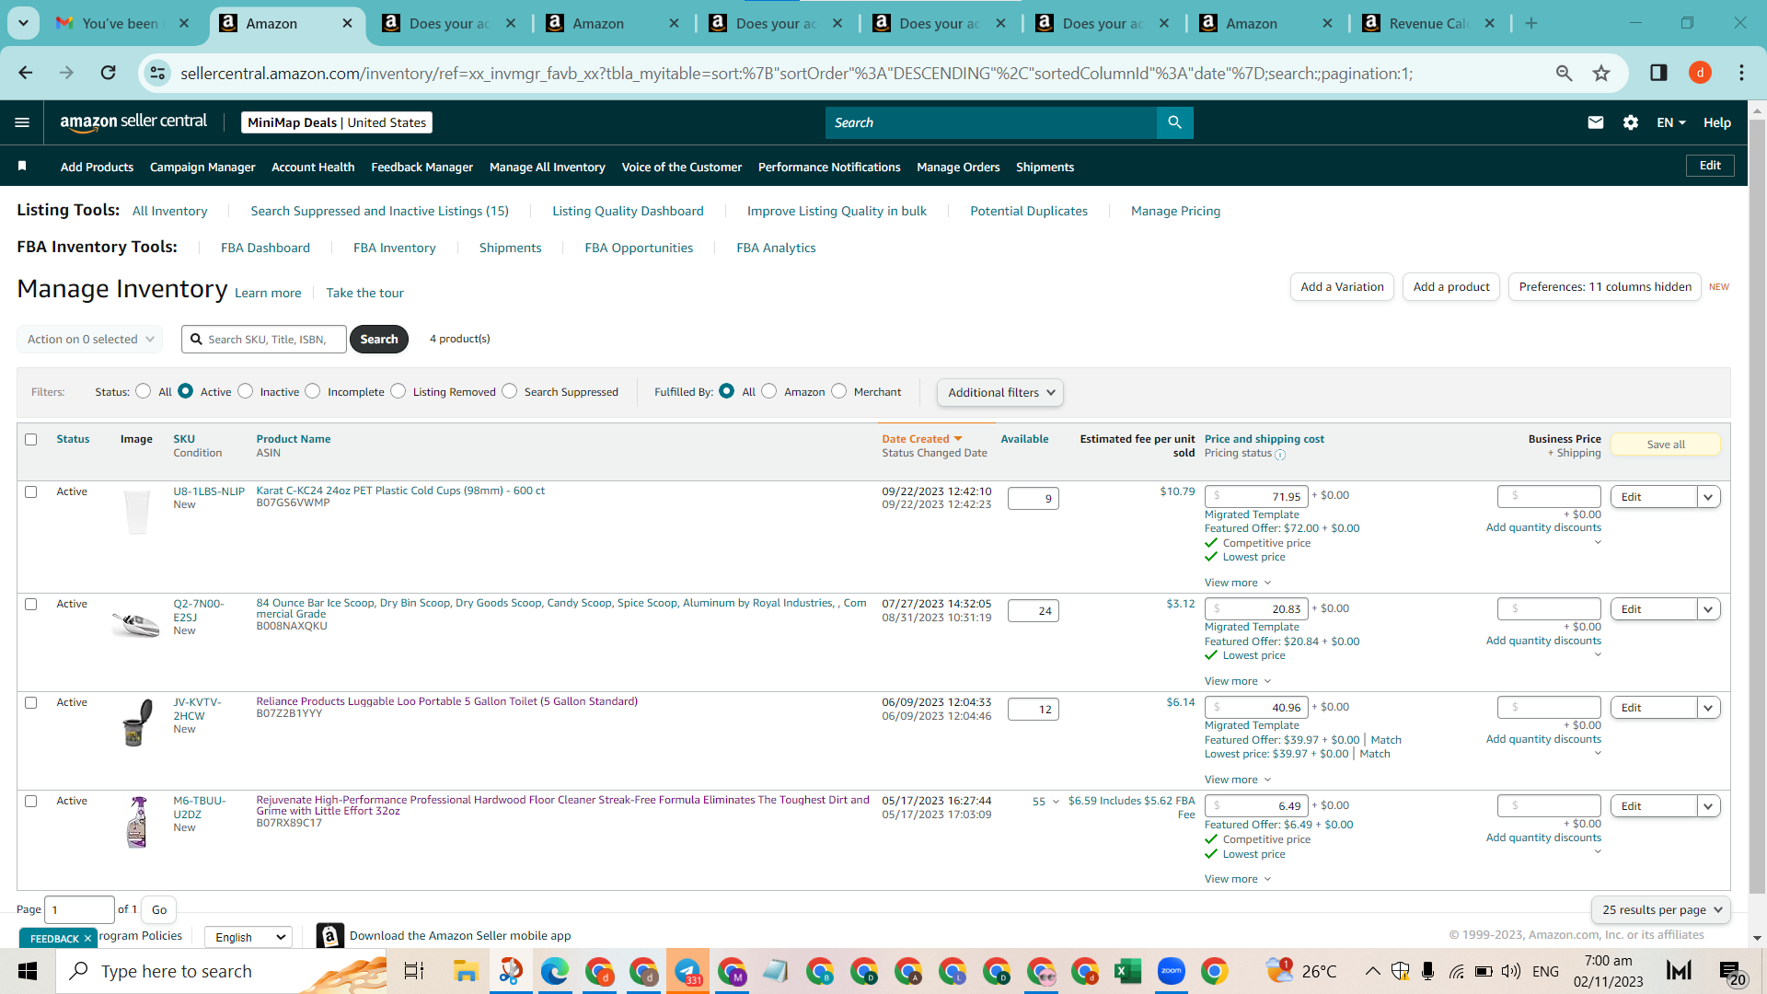Click the Add a product button
1767x994 pixels.
click(x=1451, y=287)
